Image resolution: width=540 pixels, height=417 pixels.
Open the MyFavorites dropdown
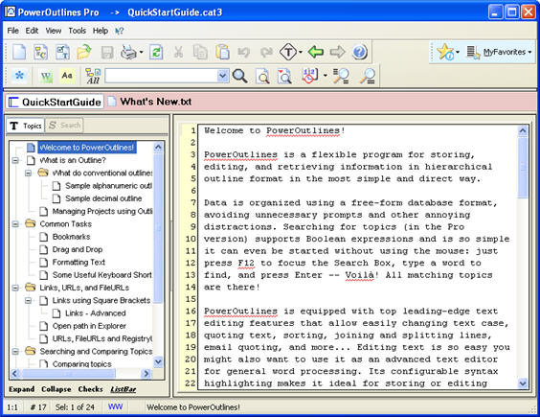499,52
